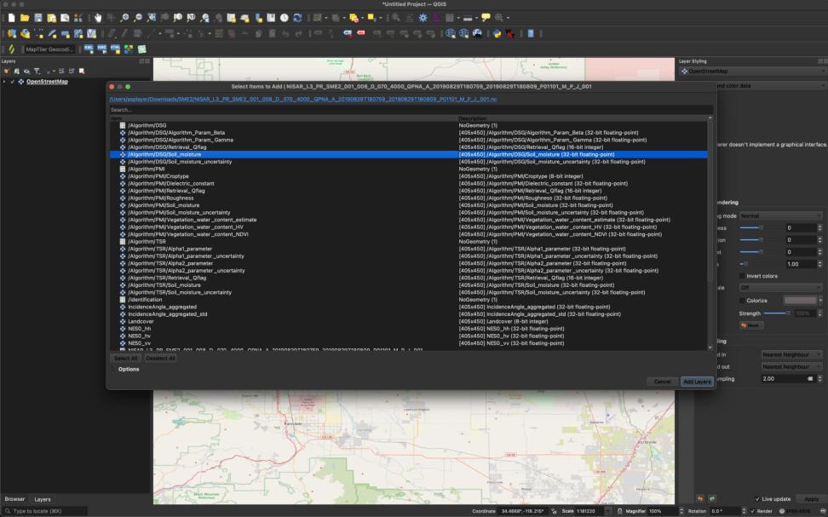The height and width of the screenshot is (517, 828).
Task: Open the Data Source Manager icon
Action: (x=12, y=34)
